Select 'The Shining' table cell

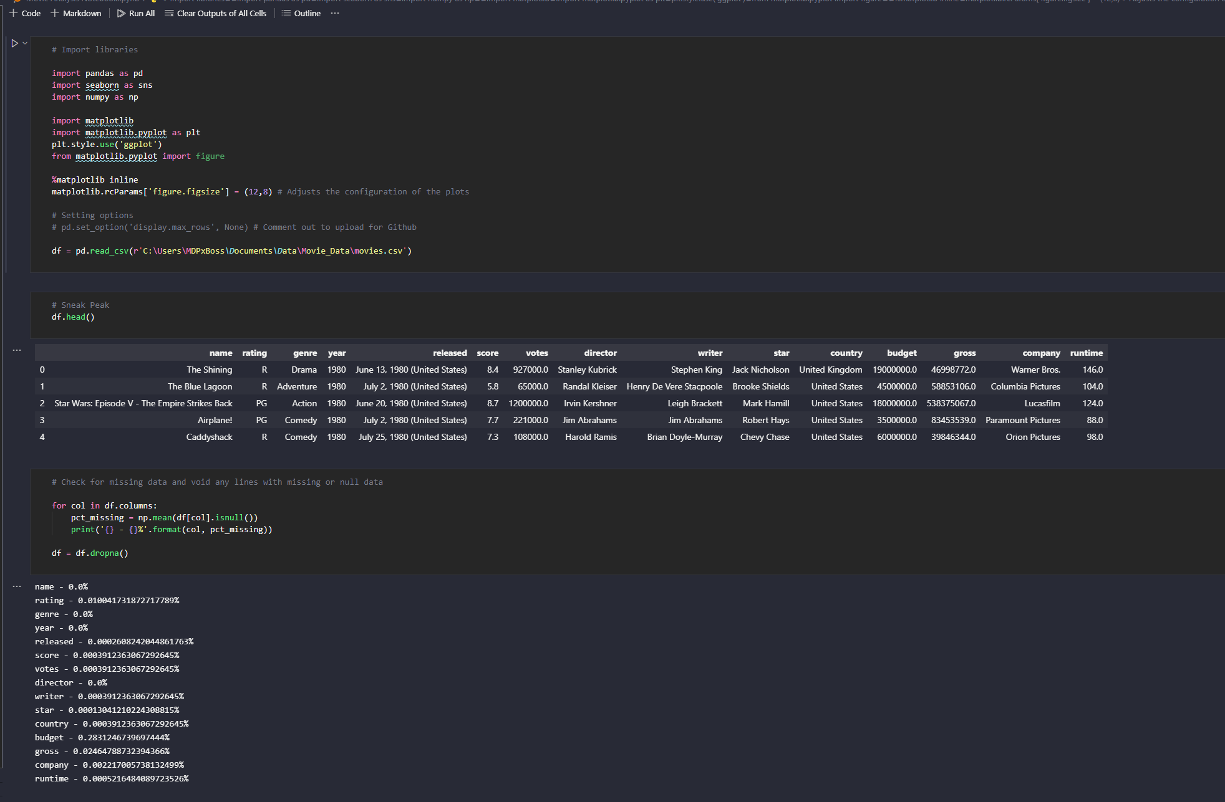click(x=210, y=370)
